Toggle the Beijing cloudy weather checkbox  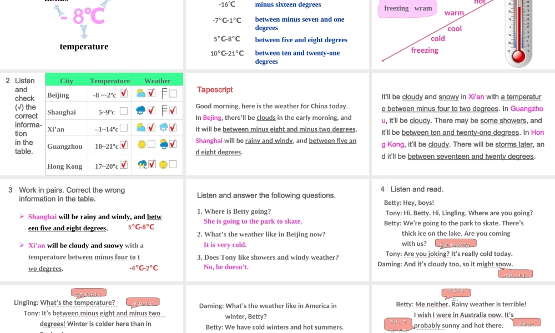[152, 93]
